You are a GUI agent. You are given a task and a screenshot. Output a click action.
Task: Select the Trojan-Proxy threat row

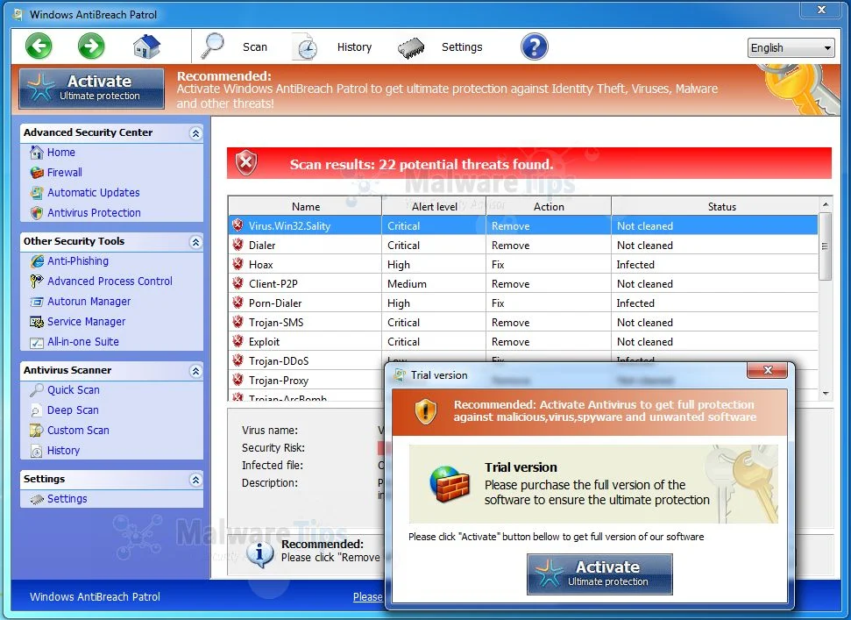[x=306, y=380]
